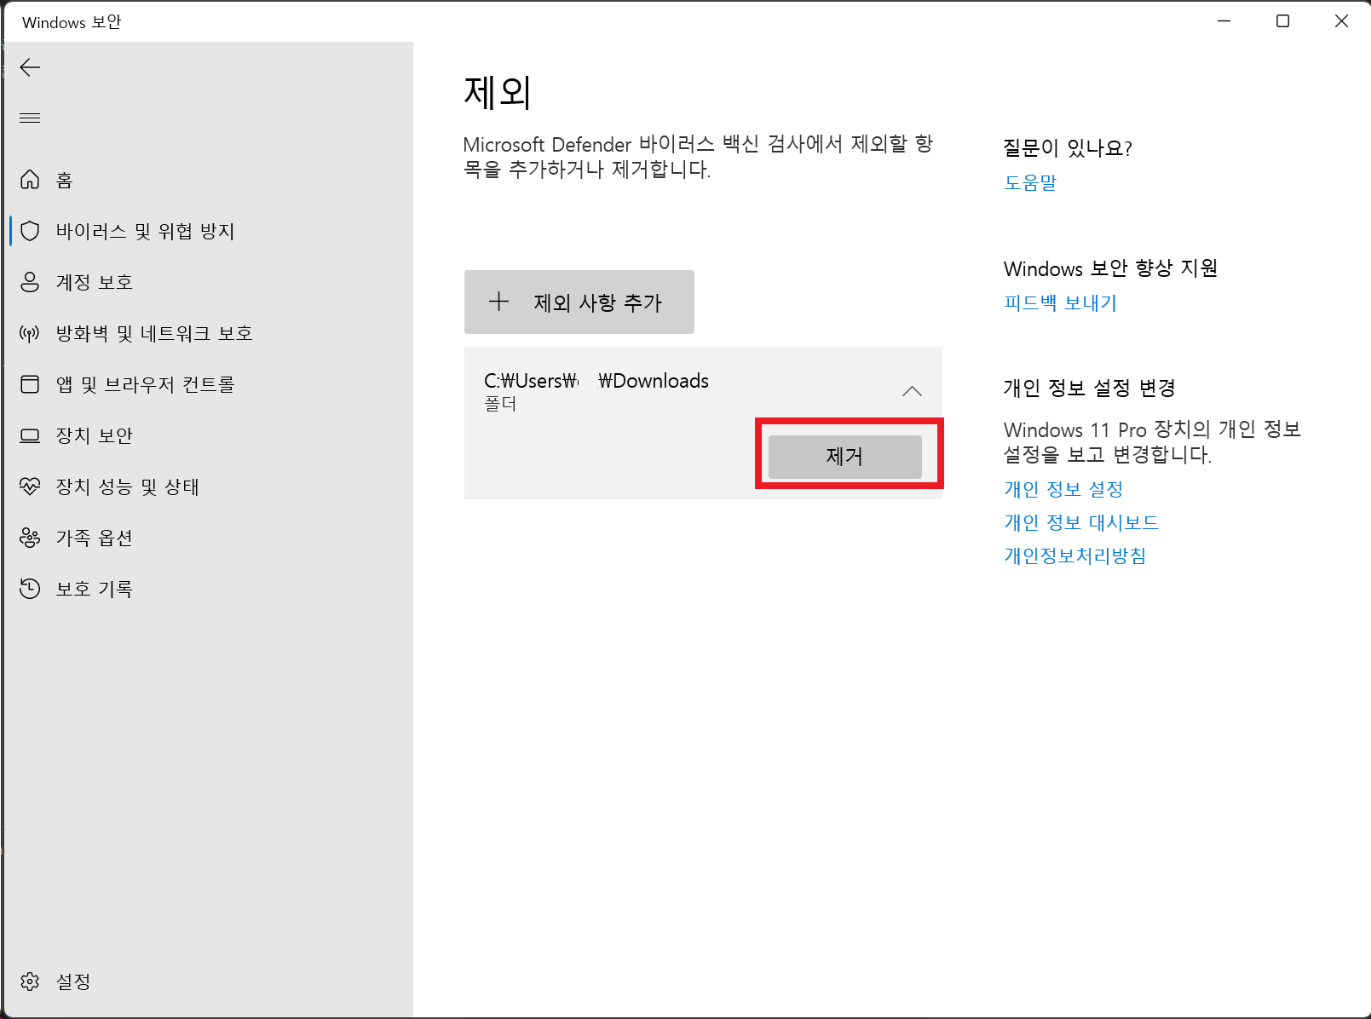
Task: Open the hamburger navigation menu
Action: pyautogui.click(x=30, y=118)
